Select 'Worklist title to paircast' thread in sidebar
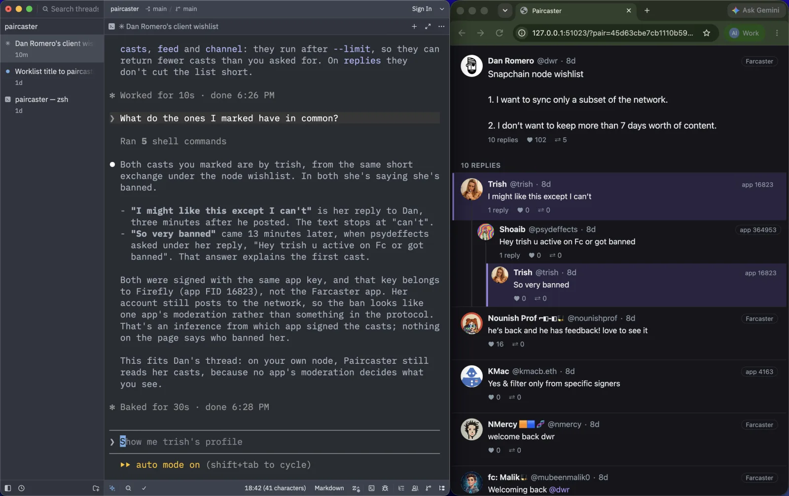 (x=52, y=76)
